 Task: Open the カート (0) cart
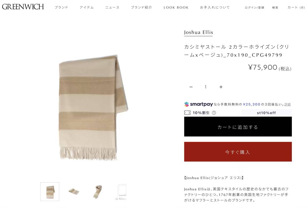tap(296, 7)
